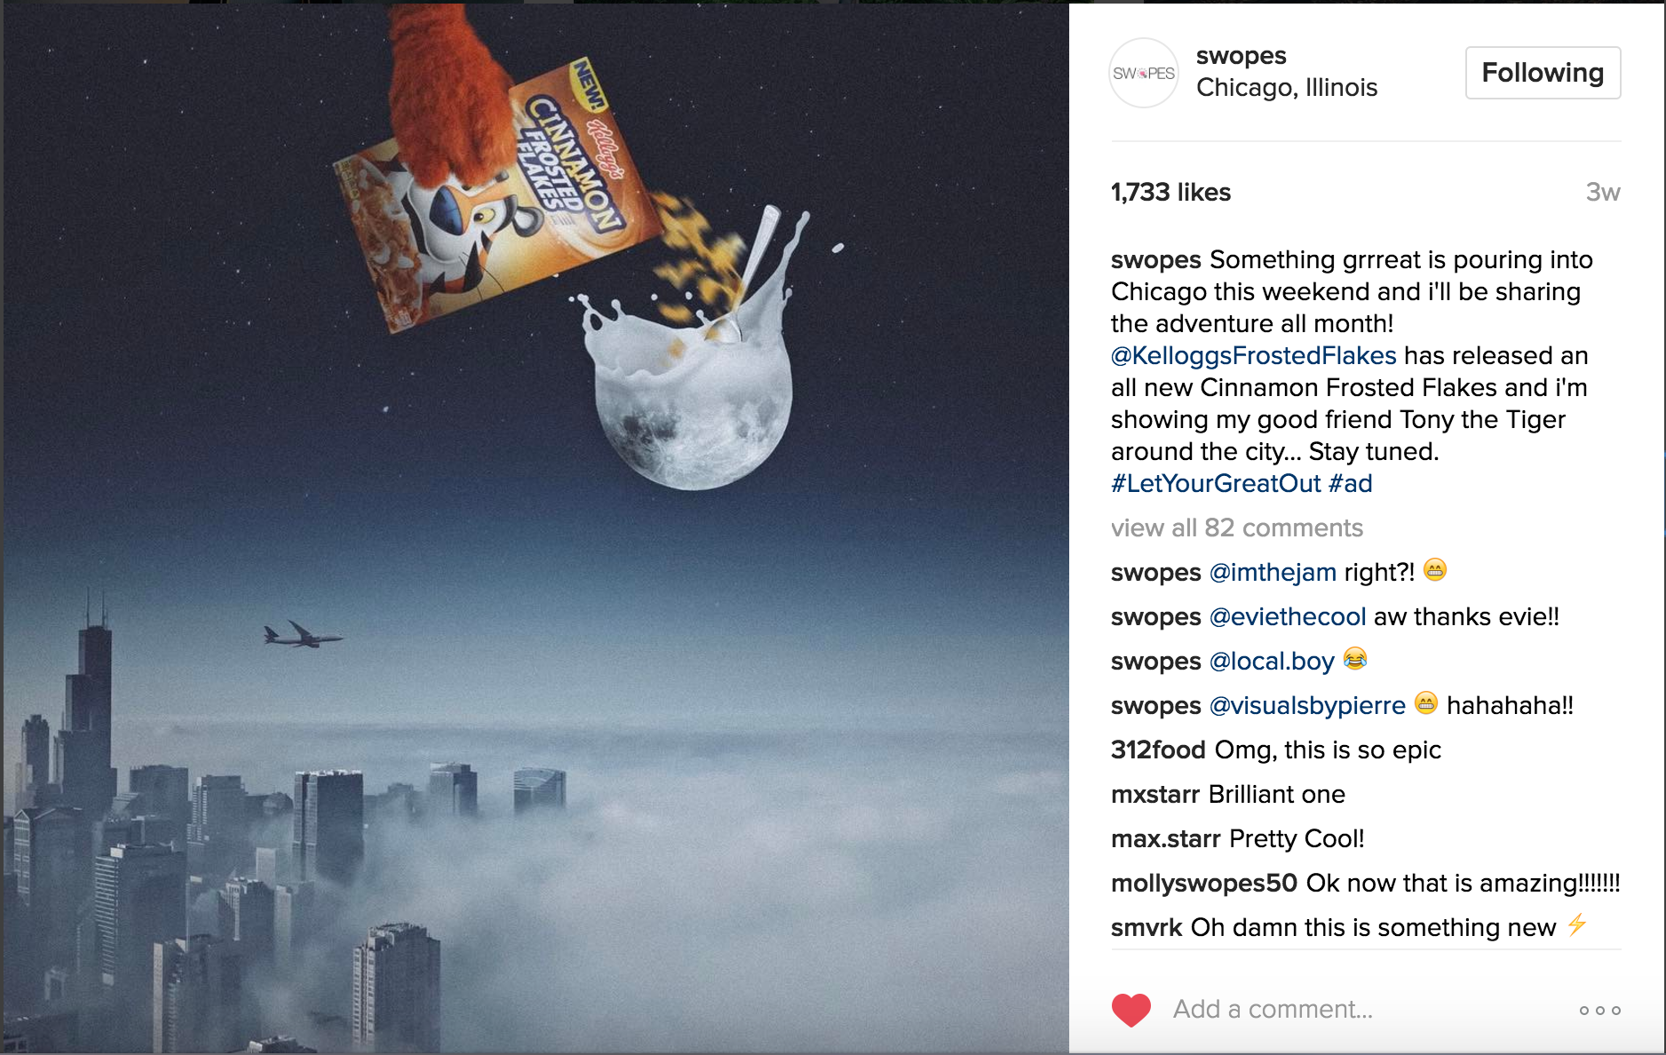
Task: Toggle the Following button
Action: click(1543, 73)
